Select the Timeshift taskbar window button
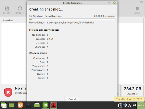The image size is (145, 109). coord(54,105)
